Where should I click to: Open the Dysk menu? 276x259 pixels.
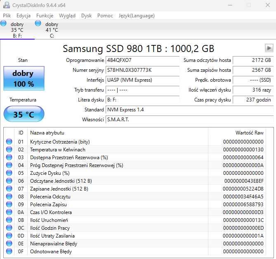pyautogui.click(x=86, y=16)
